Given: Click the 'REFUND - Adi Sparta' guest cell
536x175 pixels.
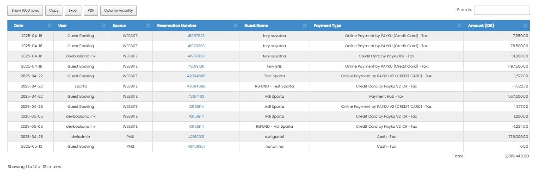Looking at the screenshot, I should point(275,126).
